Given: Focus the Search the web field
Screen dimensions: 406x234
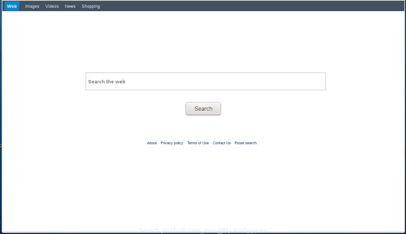Looking at the screenshot, I should (x=206, y=81).
